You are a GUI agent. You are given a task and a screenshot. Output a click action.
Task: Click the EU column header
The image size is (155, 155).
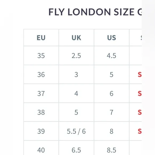(41, 38)
